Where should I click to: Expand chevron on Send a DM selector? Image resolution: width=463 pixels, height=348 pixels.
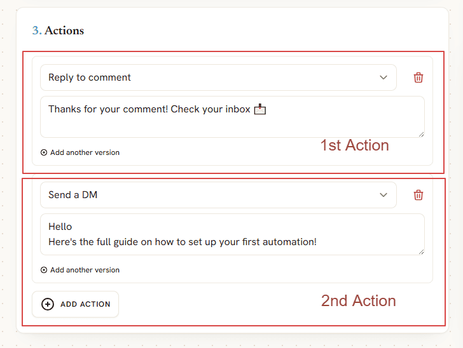[x=384, y=195]
